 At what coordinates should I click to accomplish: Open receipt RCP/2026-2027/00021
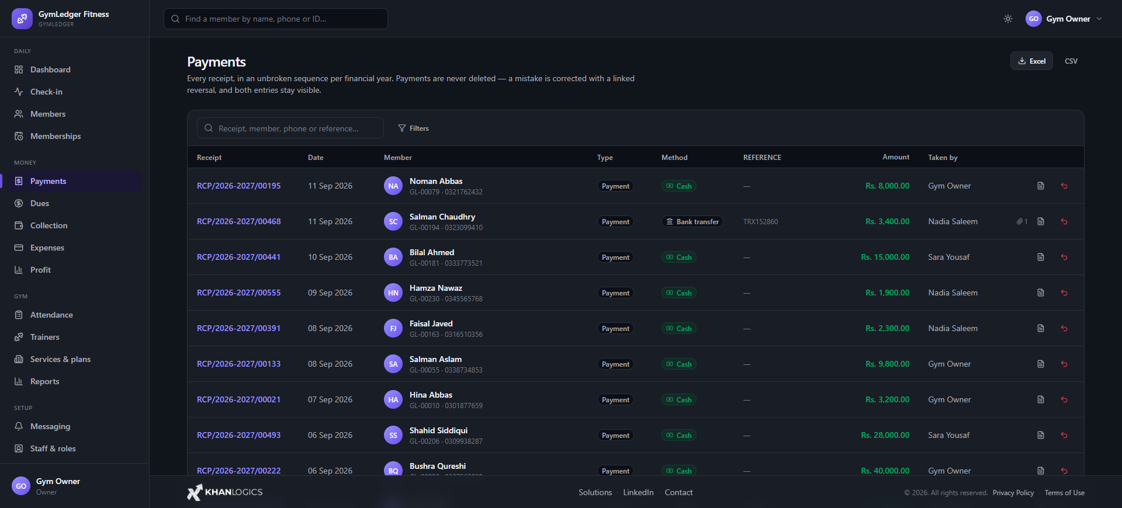coord(238,399)
